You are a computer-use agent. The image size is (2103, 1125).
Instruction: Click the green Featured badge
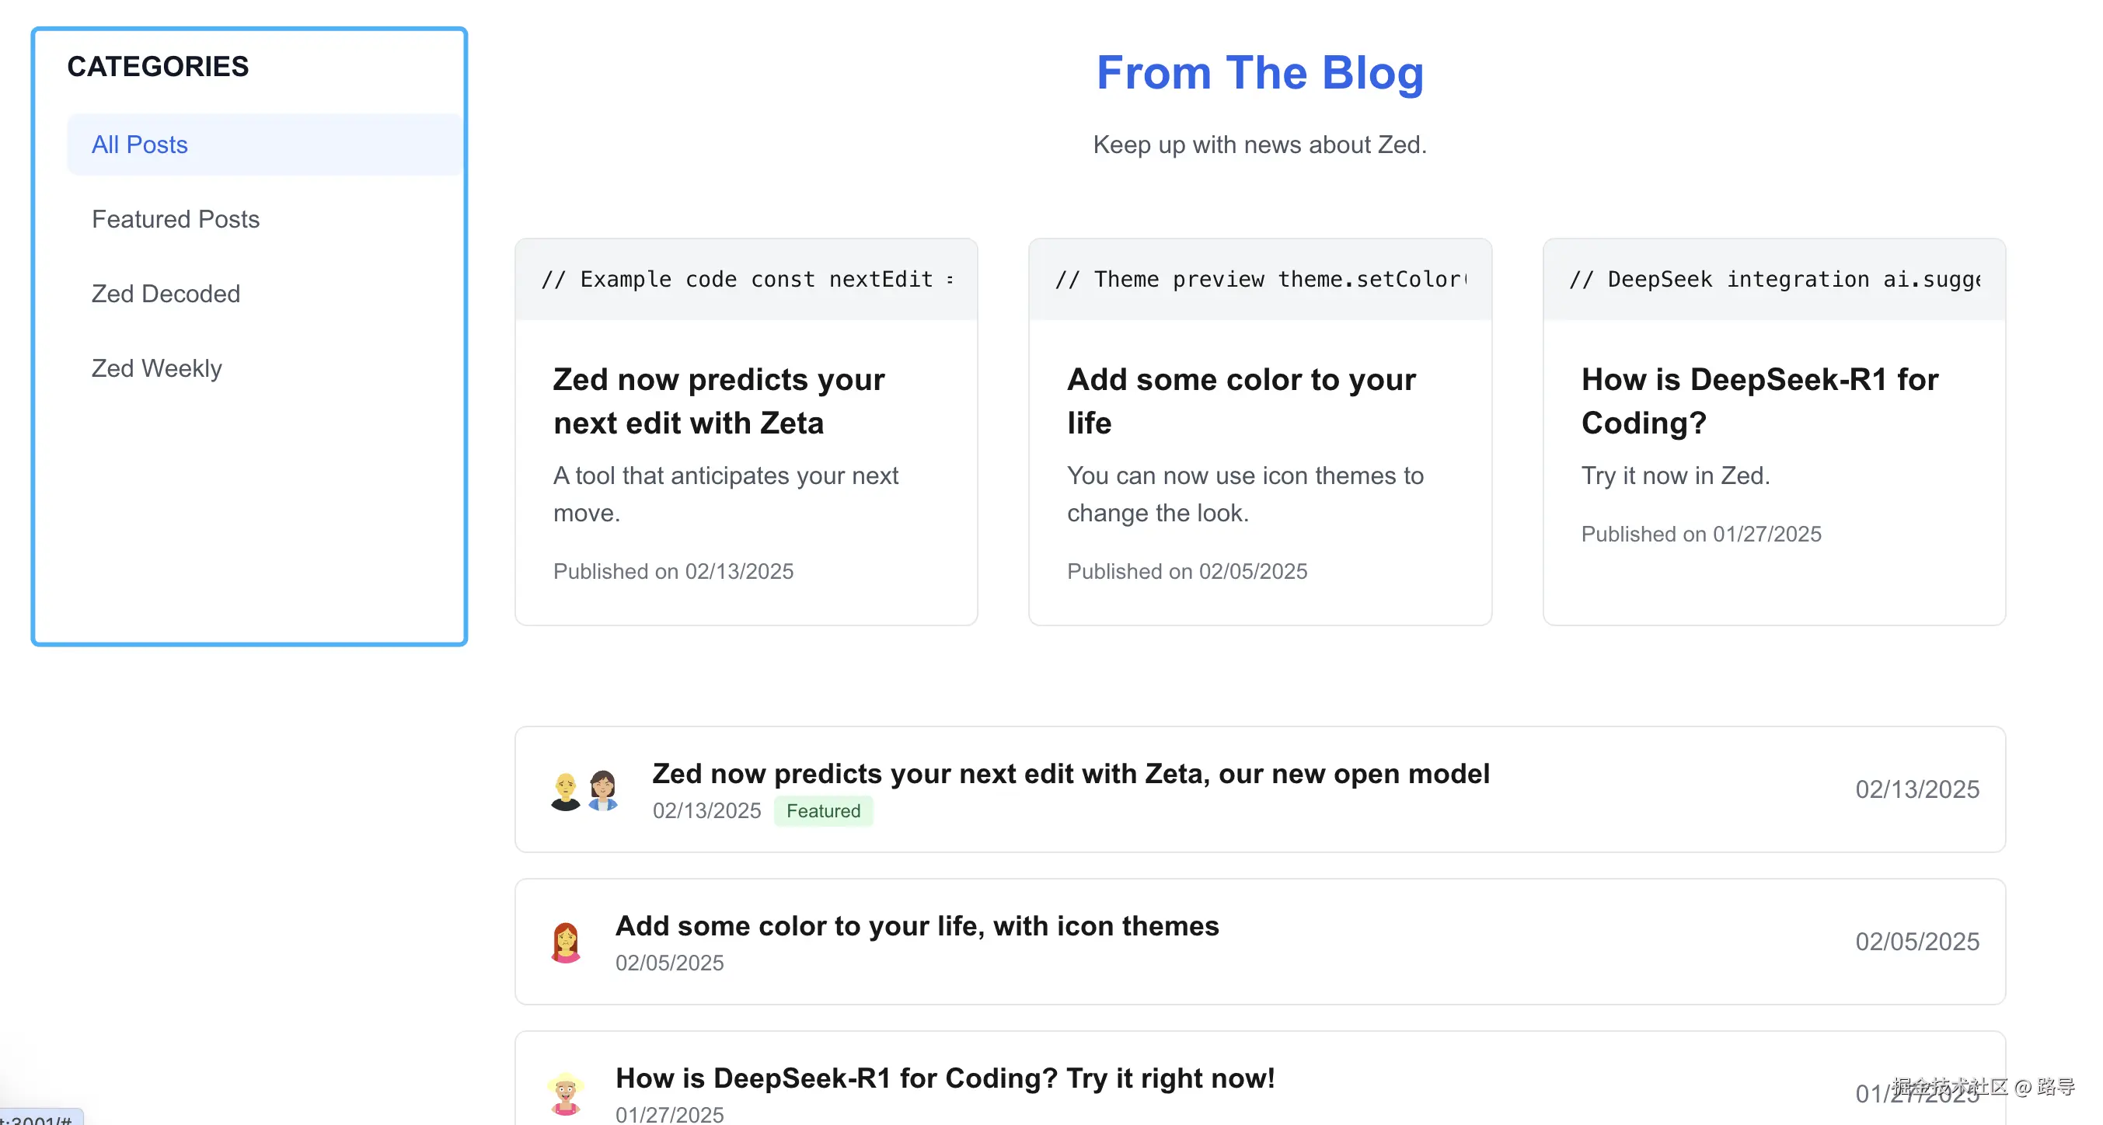(x=823, y=810)
